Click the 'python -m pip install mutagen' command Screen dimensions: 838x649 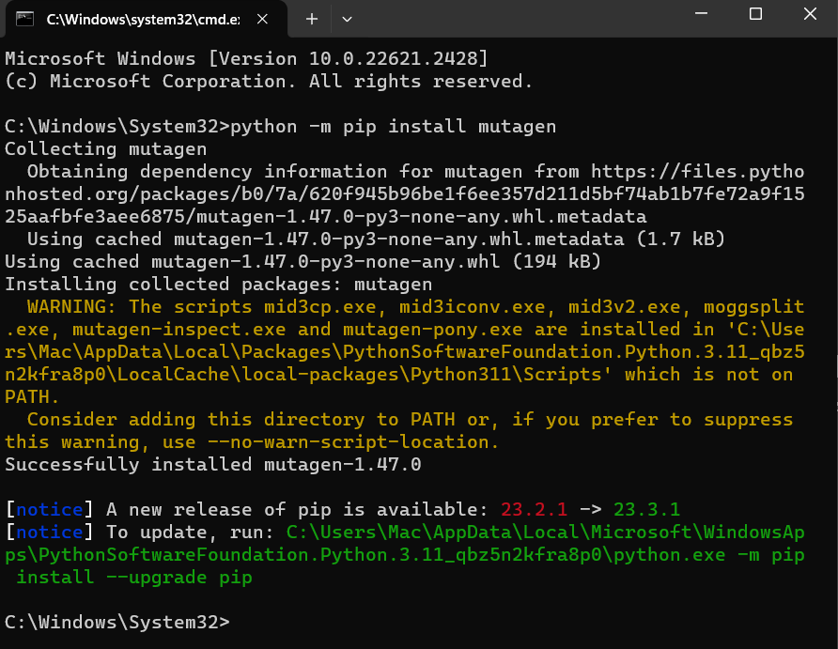(393, 127)
